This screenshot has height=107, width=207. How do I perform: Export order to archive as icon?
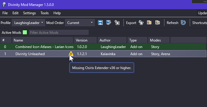pyautogui.click(x=158, y=23)
